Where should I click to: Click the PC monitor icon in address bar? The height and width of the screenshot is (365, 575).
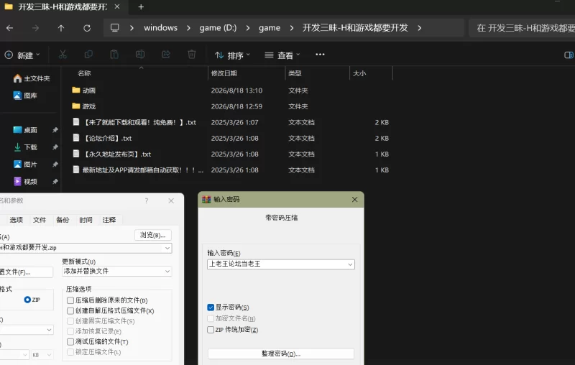click(x=115, y=28)
